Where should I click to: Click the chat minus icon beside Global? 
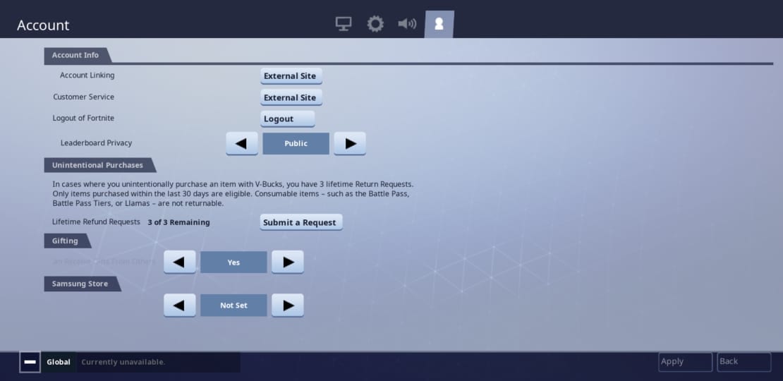tap(30, 362)
